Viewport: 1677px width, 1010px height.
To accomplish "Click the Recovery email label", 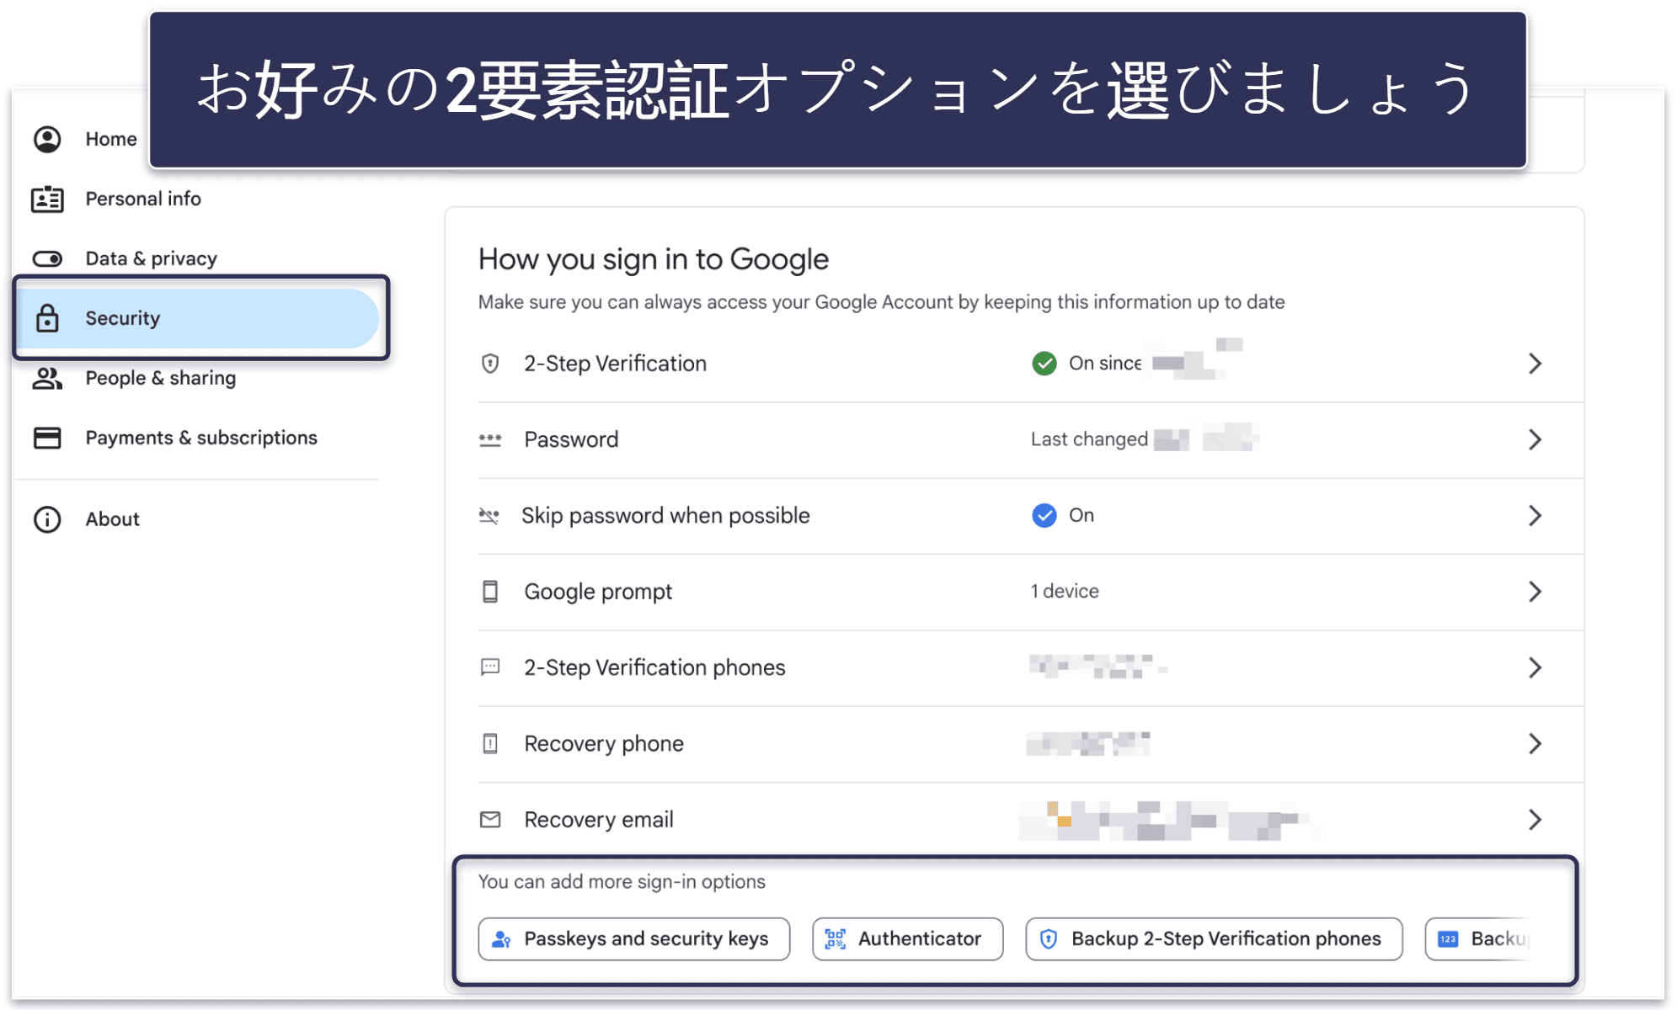I will 599,820.
